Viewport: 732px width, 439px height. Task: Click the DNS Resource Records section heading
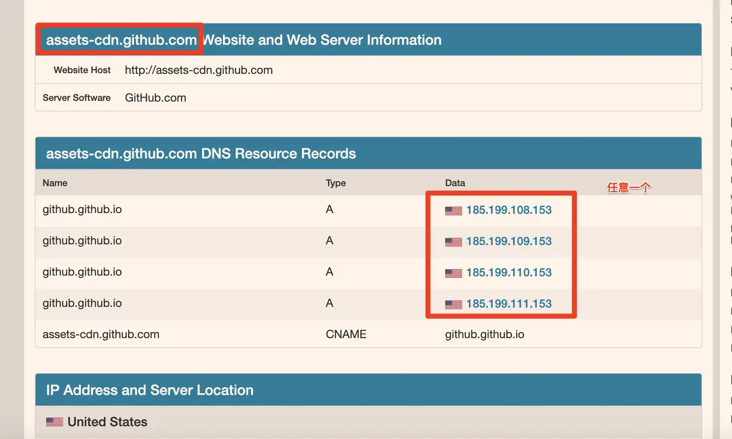click(201, 154)
